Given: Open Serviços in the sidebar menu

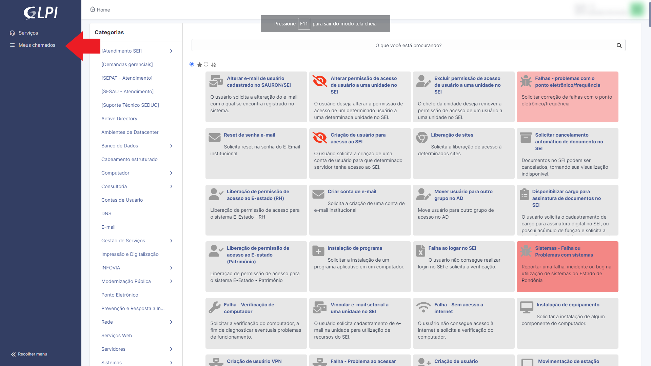Looking at the screenshot, I should point(28,33).
